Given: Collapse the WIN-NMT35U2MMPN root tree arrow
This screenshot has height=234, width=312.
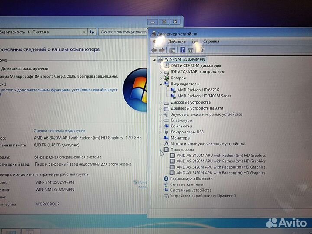Looking at the screenshot, I should (154, 60).
